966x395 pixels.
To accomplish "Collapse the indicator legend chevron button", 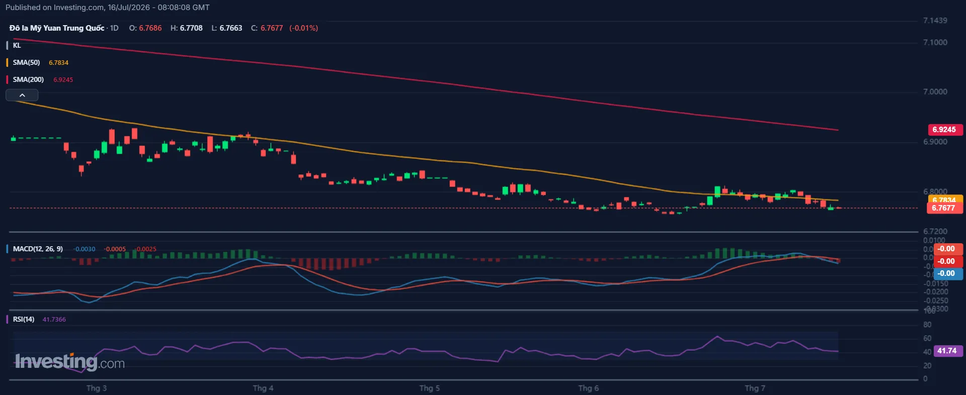I will (x=22, y=95).
